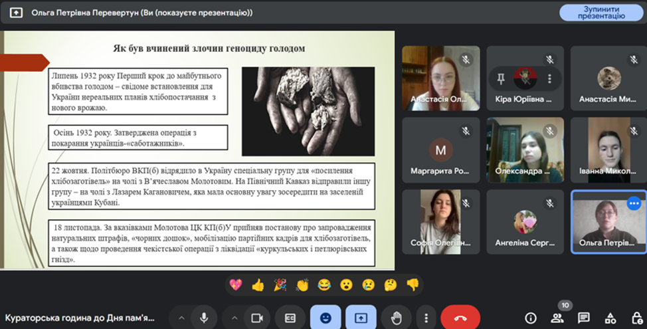Click the 22 жовтня Політбюро text box

212,186
